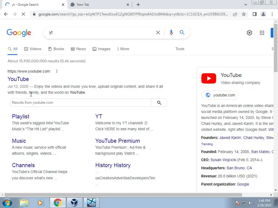Click the Action Center flag tray icon
This screenshot has width=278, height=208.
[237, 203]
